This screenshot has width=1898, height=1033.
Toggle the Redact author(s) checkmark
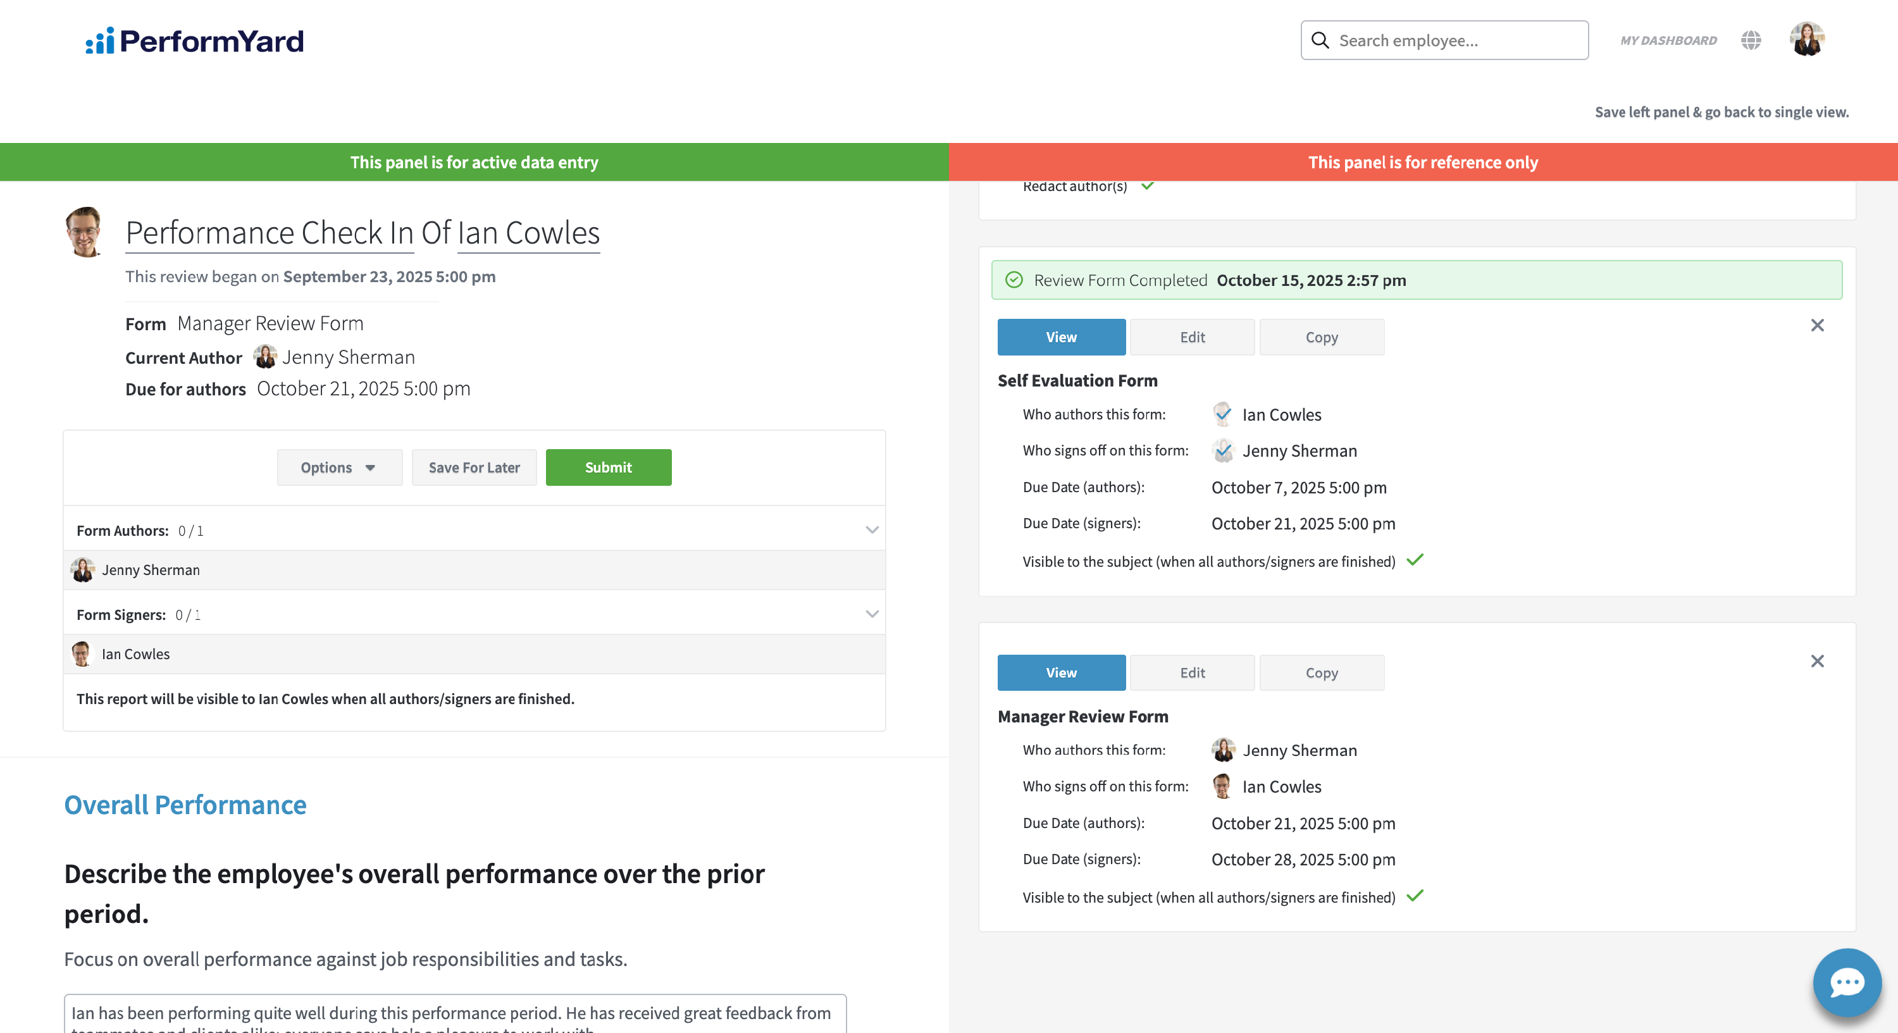[x=1147, y=187]
